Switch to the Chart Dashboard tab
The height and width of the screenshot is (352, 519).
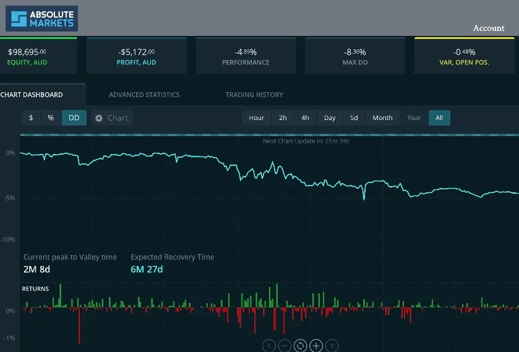tap(32, 95)
